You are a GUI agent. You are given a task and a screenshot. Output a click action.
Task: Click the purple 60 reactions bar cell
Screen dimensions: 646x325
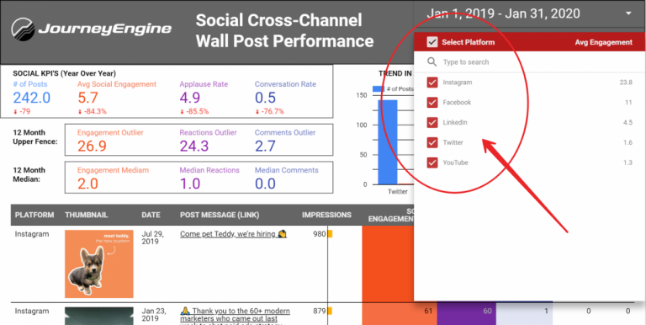tap(466, 314)
